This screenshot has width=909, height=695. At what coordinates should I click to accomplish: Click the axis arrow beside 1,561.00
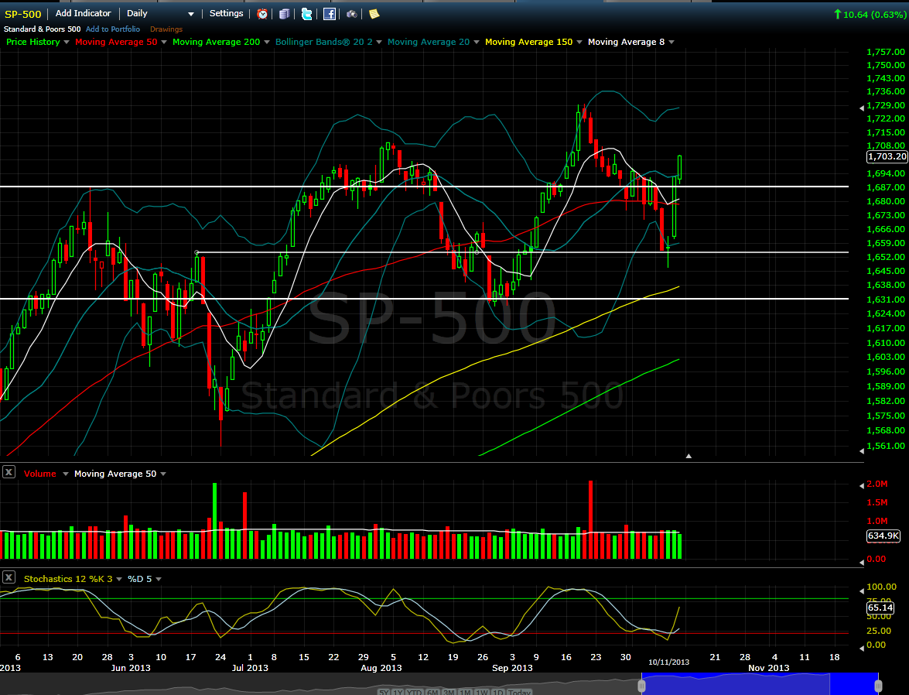click(x=862, y=450)
